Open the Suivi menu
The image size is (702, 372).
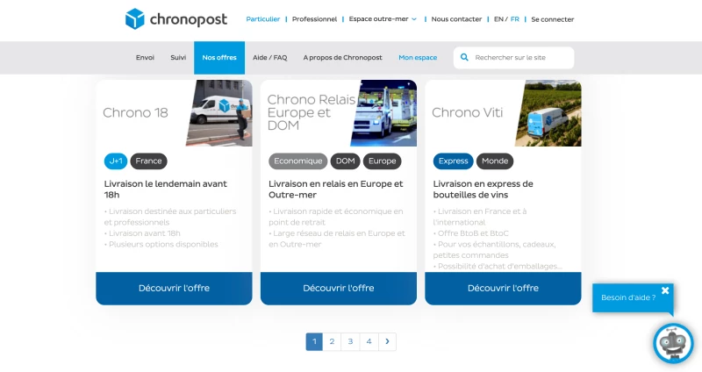point(178,57)
